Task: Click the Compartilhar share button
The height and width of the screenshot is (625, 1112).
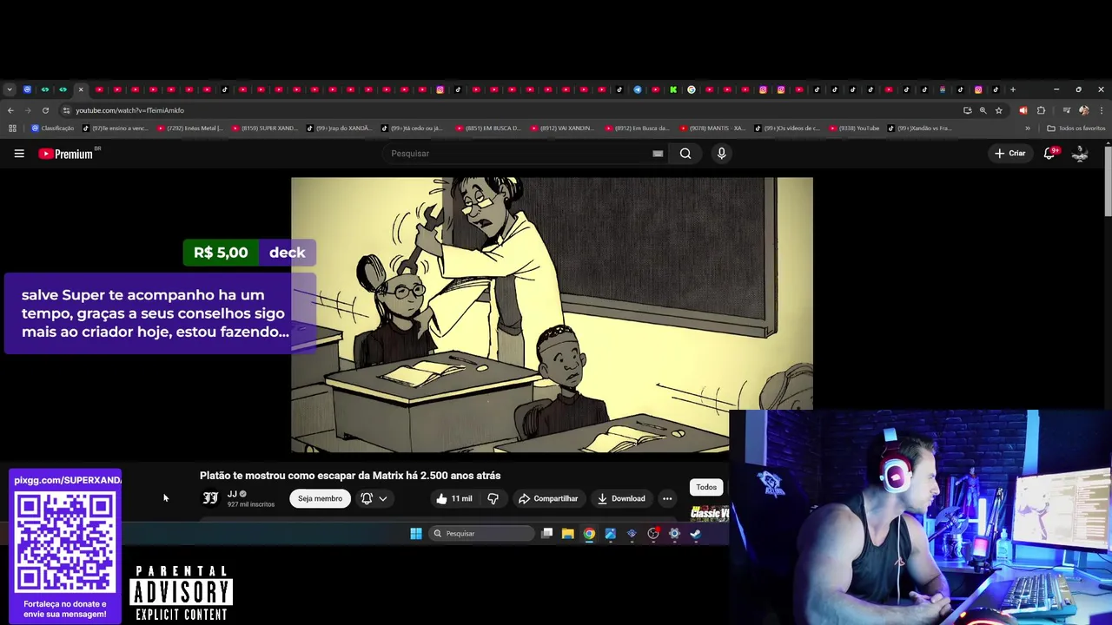Action: coord(548,498)
